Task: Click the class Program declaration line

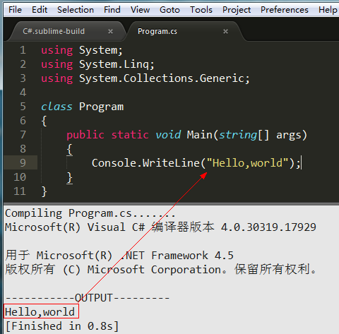Action: pyautogui.click(x=82, y=107)
